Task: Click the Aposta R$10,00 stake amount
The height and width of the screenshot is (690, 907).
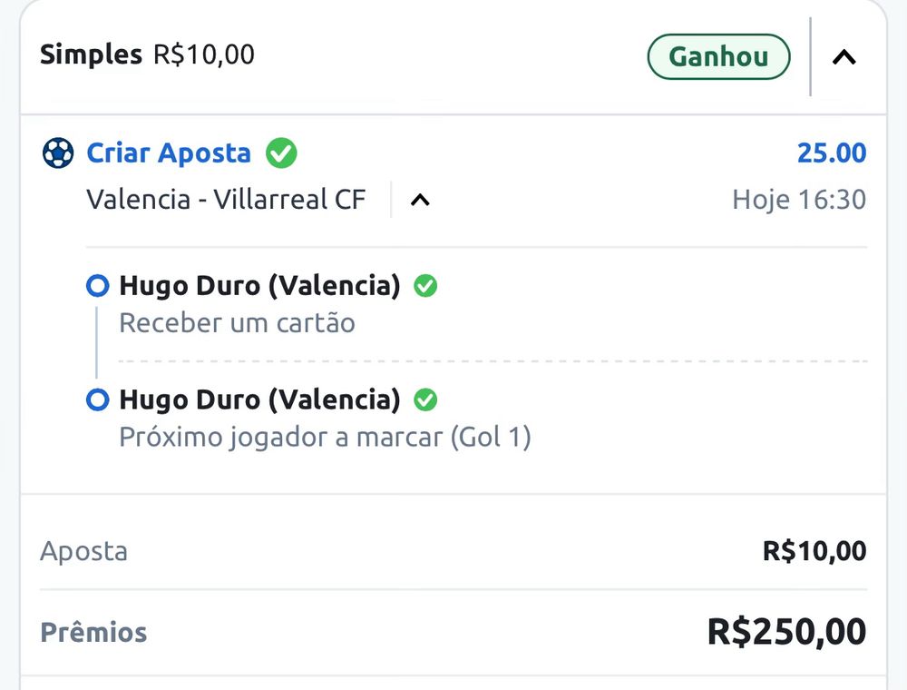Action: [814, 551]
